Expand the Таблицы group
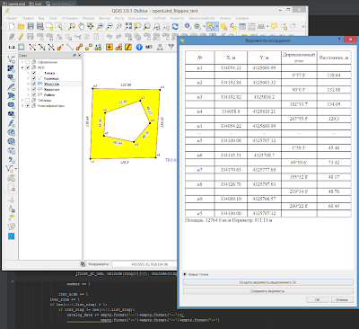359x329 pixels. (22, 100)
